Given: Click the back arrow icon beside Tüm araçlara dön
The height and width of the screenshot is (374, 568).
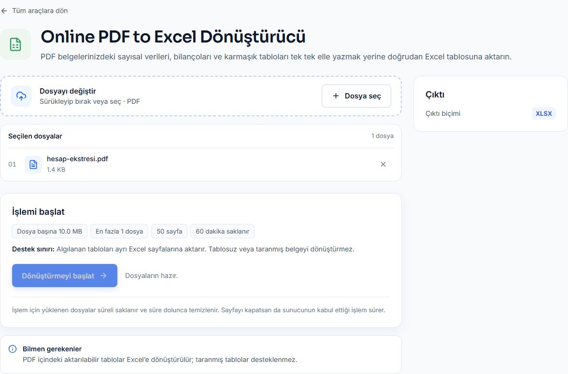Looking at the screenshot, I should click(4, 11).
